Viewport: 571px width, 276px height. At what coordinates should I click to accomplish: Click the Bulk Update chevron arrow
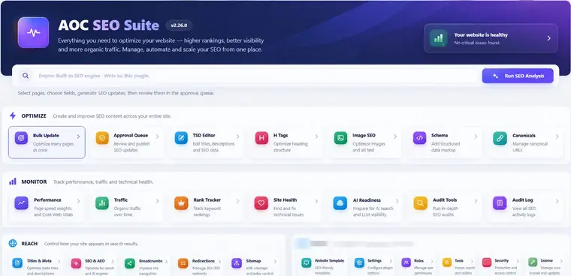tap(78, 136)
